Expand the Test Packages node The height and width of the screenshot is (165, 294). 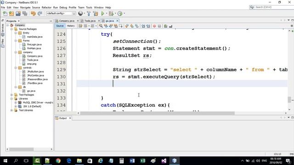[11, 95]
